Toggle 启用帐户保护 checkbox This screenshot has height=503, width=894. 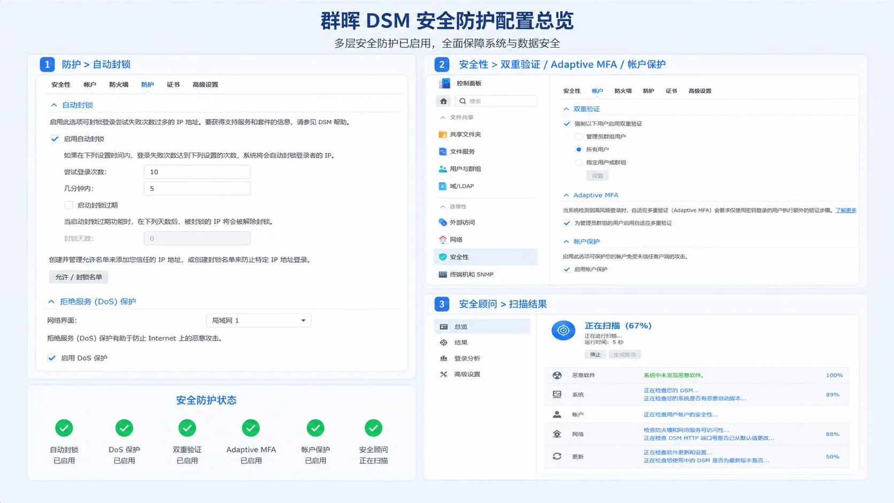567,269
